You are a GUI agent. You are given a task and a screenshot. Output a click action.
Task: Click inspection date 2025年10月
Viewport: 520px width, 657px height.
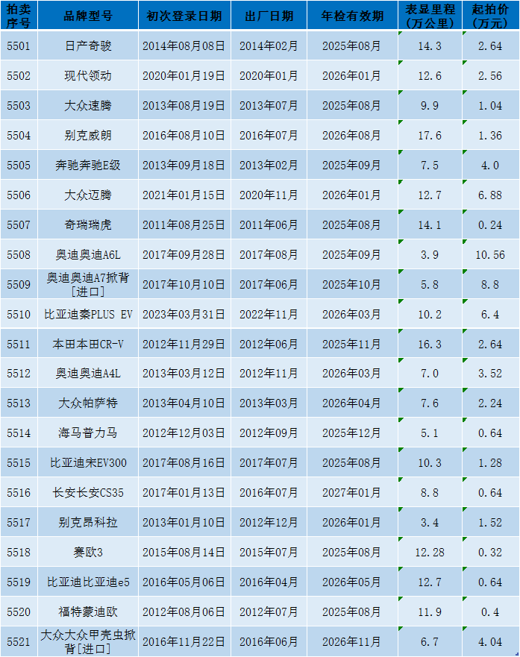click(x=351, y=284)
